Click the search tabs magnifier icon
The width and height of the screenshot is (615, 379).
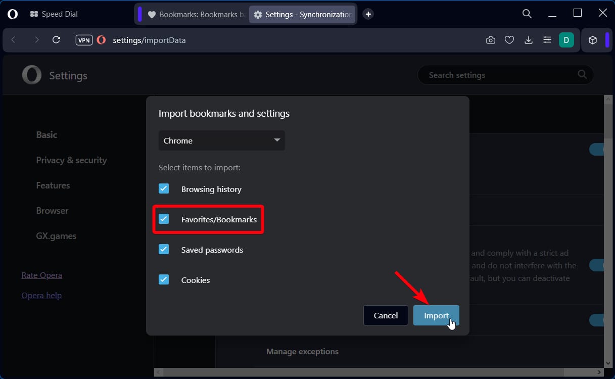click(x=527, y=14)
